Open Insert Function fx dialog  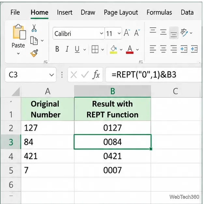coord(96,75)
